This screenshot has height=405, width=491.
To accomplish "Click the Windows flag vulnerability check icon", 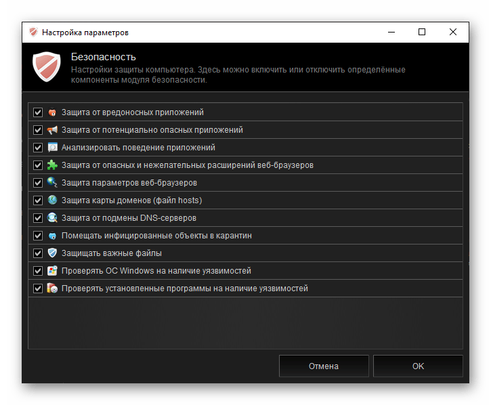I will click(x=52, y=271).
